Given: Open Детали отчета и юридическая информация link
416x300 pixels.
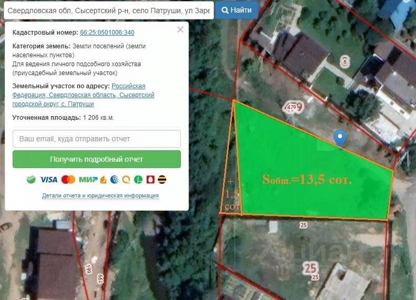Looking at the screenshot, I should [x=100, y=195].
